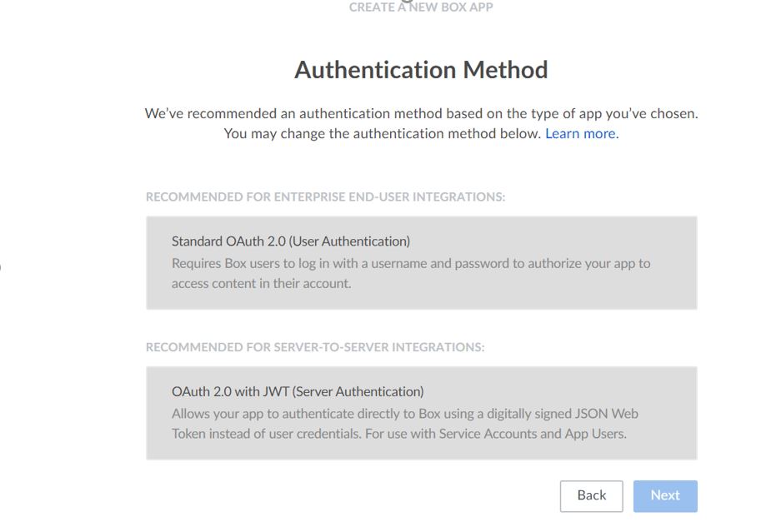Click the JWT JSON Web Token description text
Screen dimensions: 771x522
tap(404, 414)
